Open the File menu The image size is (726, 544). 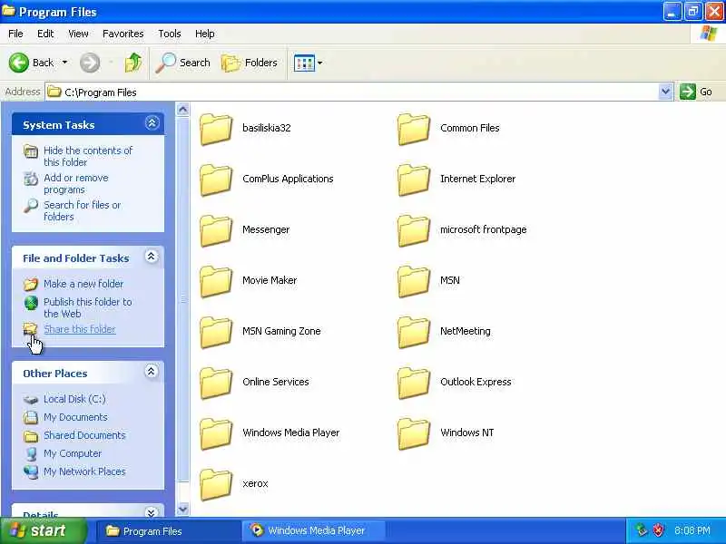pos(15,34)
